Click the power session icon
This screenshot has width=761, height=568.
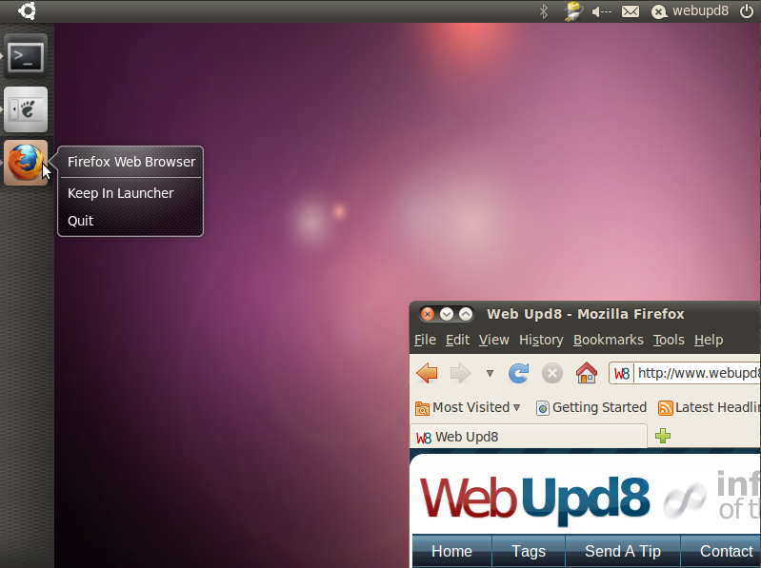(747, 11)
